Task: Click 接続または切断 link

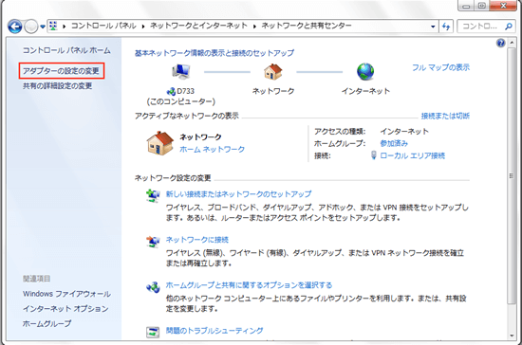Action: 445,116
